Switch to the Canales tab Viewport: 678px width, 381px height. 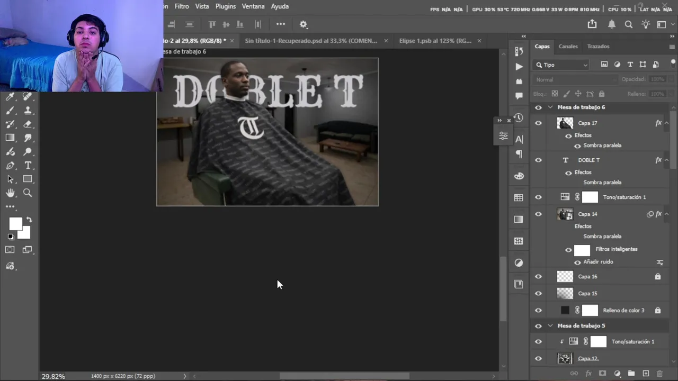click(568, 47)
